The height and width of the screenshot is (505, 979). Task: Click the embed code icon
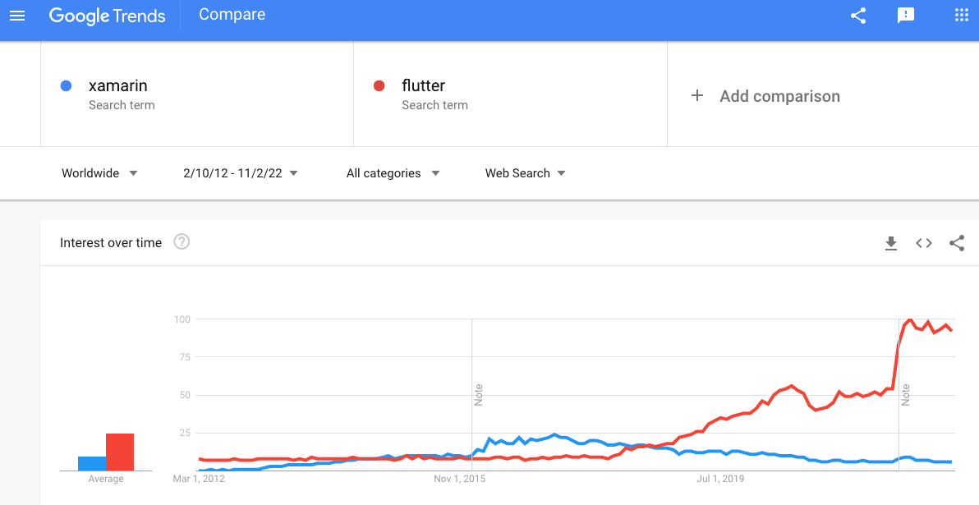coord(924,243)
